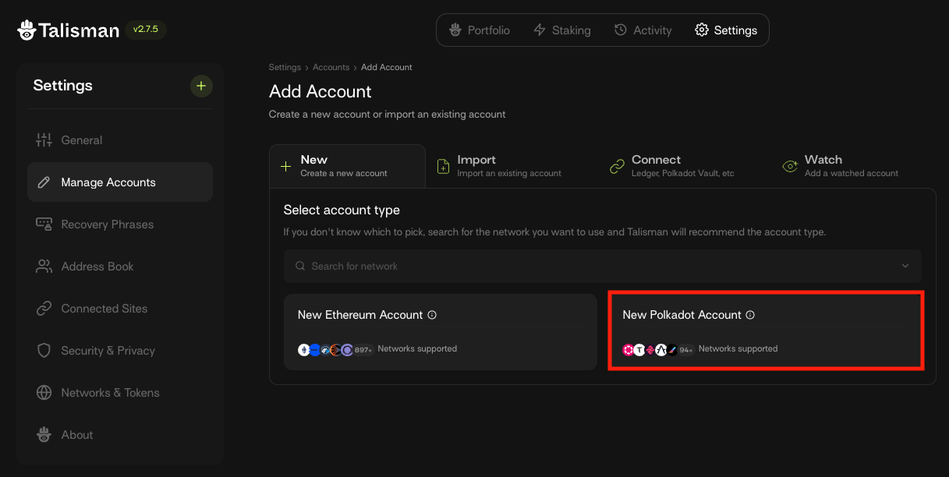Click the Add Account page heading
This screenshot has height=477, width=949.
click(320, 91)
